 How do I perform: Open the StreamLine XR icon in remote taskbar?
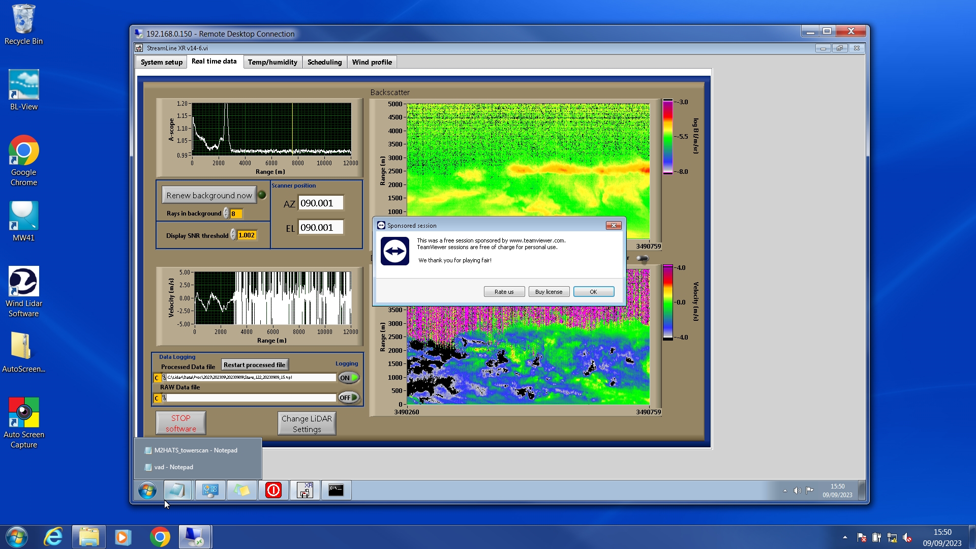[x=305, y=490]
